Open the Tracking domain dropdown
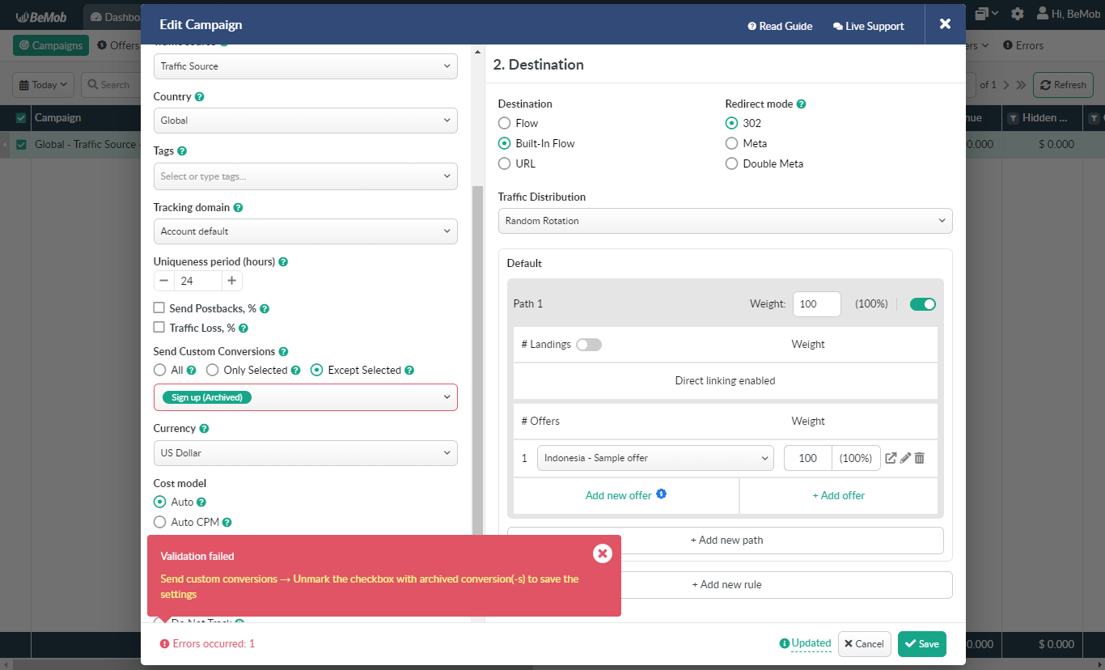Viewport: 1105px width, 670px height. 306,231
